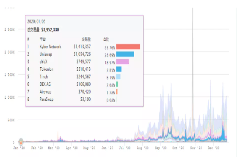This screenshot has height=157, width=237.
Task: Click the Uniswap platform name
Action: click(46, 54)
